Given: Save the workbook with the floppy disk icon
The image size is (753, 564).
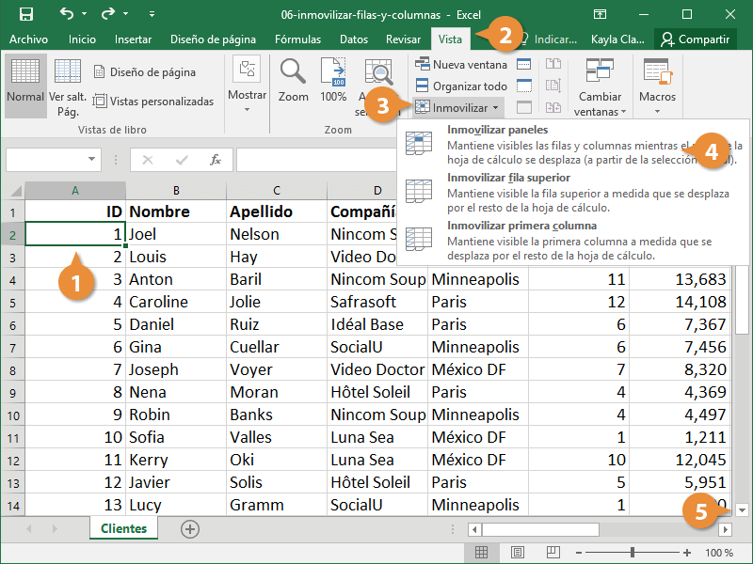Looking at the screenshot, I should coord(26,14).
